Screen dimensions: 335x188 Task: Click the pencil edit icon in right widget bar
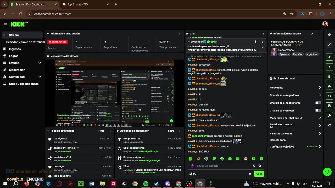click(x=329, y=44)
